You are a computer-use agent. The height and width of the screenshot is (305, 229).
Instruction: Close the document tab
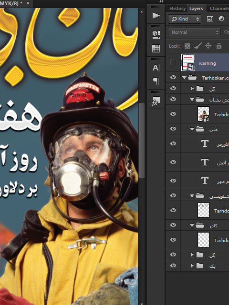[28, 3]
